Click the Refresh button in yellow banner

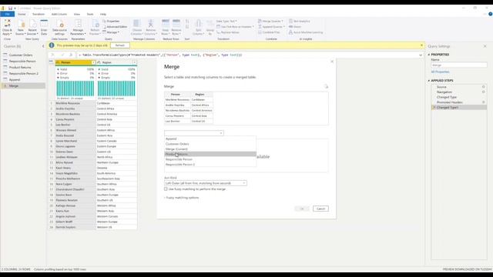[120, 45]
